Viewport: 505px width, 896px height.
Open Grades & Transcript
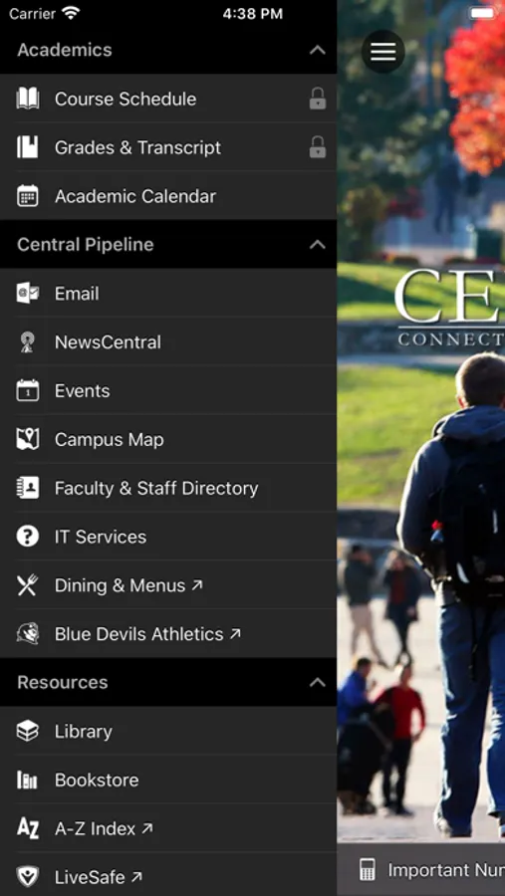point(168,147)
